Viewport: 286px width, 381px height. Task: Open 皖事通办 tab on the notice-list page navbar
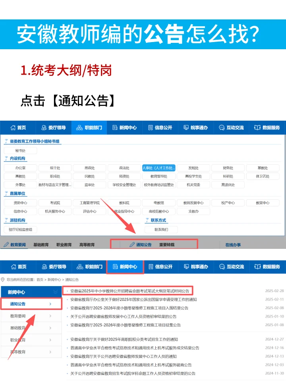(196, 267)
